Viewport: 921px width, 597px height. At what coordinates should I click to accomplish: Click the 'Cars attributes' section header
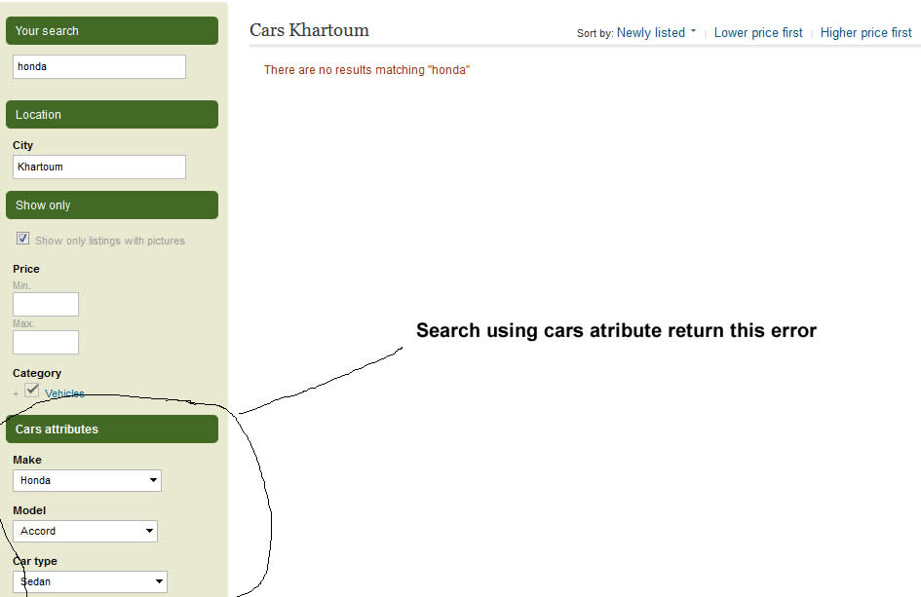coord(112,429)
